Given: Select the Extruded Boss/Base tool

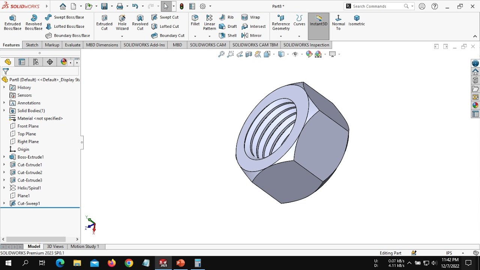Looking at the screenshot, I should pos(12,23).
